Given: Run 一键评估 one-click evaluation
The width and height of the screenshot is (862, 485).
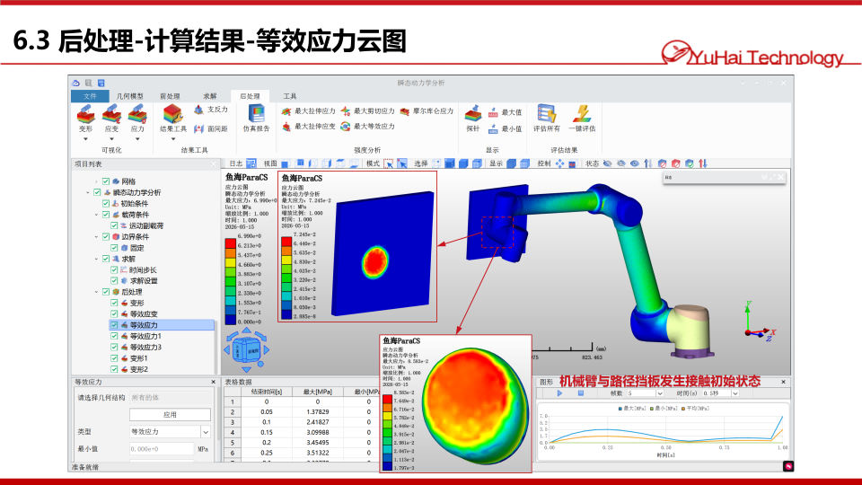Looking at the screenshot, I should point(582,119).
